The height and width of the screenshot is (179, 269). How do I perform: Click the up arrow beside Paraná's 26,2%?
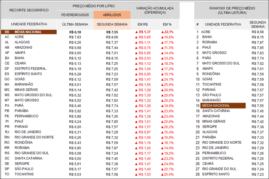[x=162, y=127]
